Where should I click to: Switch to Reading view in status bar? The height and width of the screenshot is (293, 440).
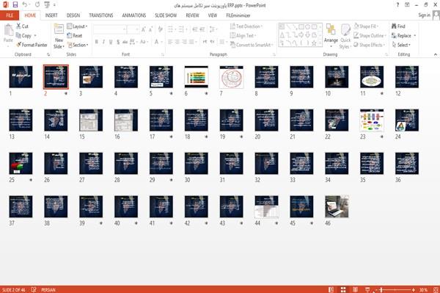pos(355,289)
